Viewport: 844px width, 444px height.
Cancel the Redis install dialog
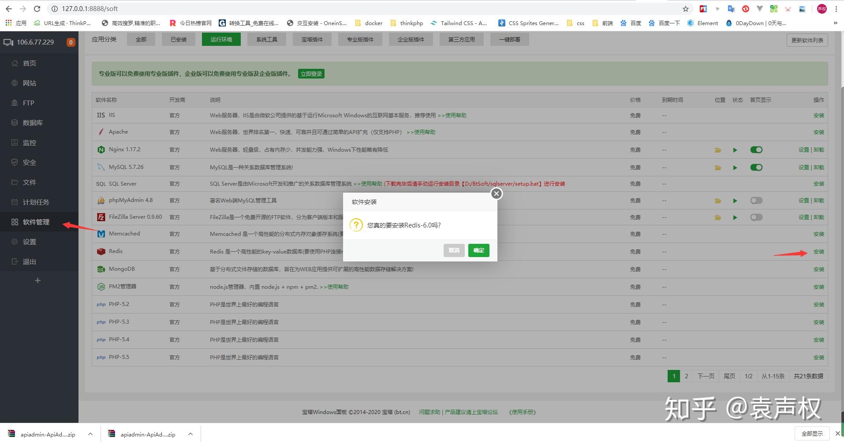click(x=454, y=250)
